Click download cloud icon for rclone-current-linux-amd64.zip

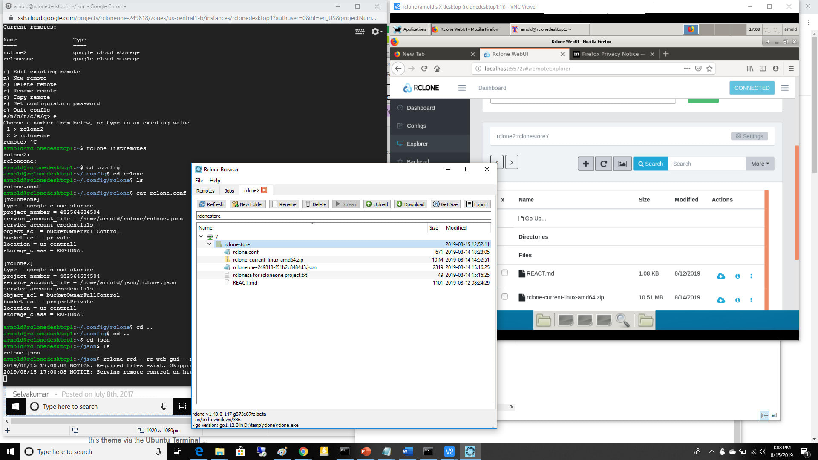click(x=721, y=300)
